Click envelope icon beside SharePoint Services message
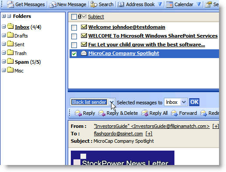This screenshot has width=226, height=172. [x=84, y=35]
